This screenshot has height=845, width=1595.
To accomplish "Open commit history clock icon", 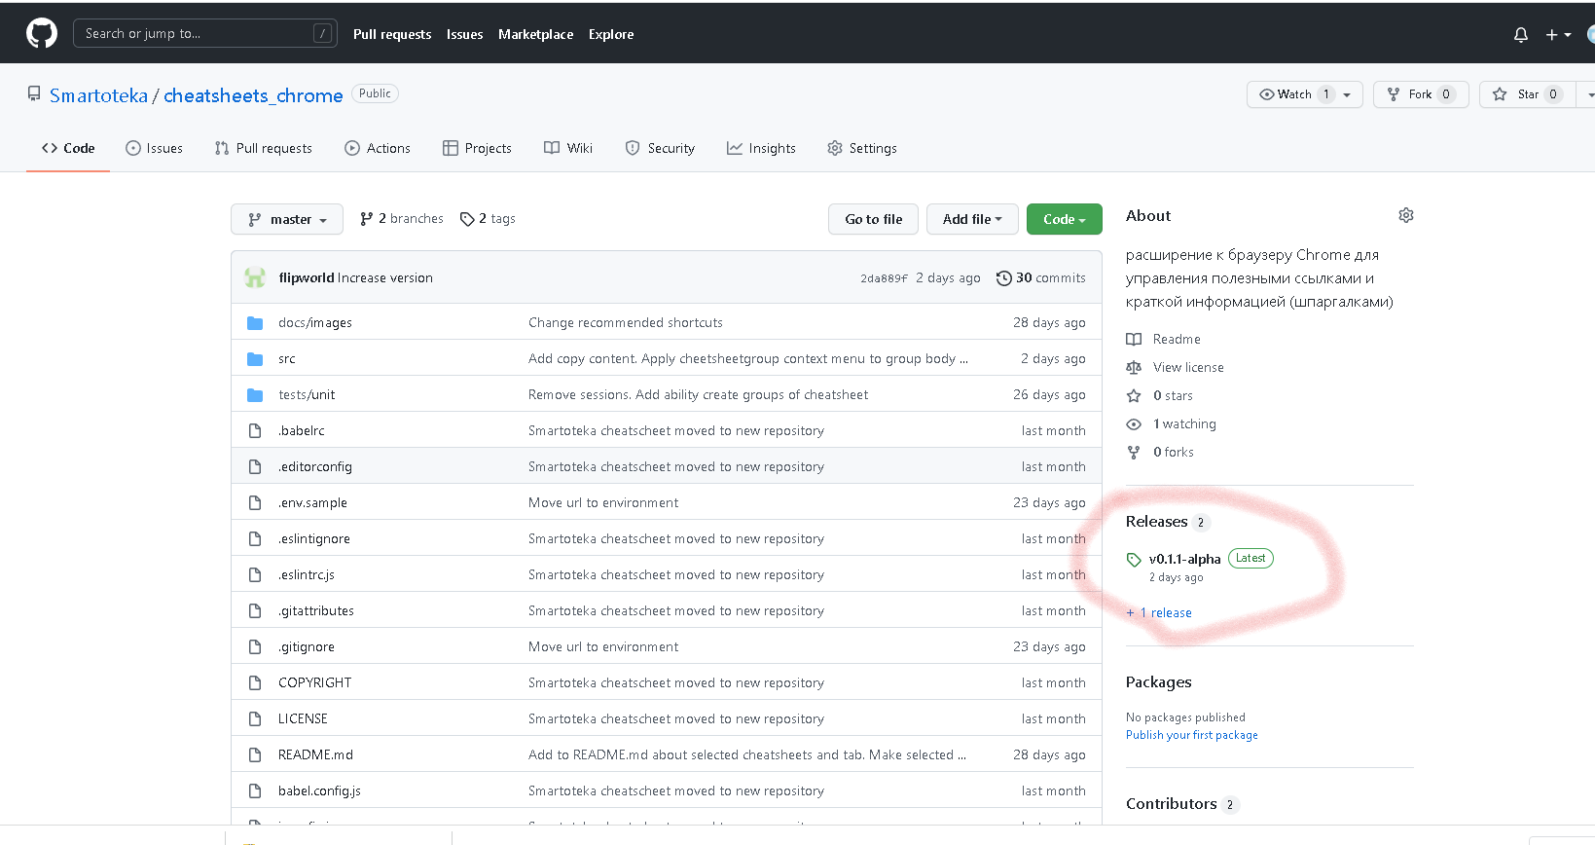I will point(1004,278).
